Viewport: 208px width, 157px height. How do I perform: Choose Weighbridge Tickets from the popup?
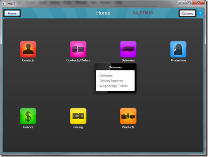coord(113,86)
